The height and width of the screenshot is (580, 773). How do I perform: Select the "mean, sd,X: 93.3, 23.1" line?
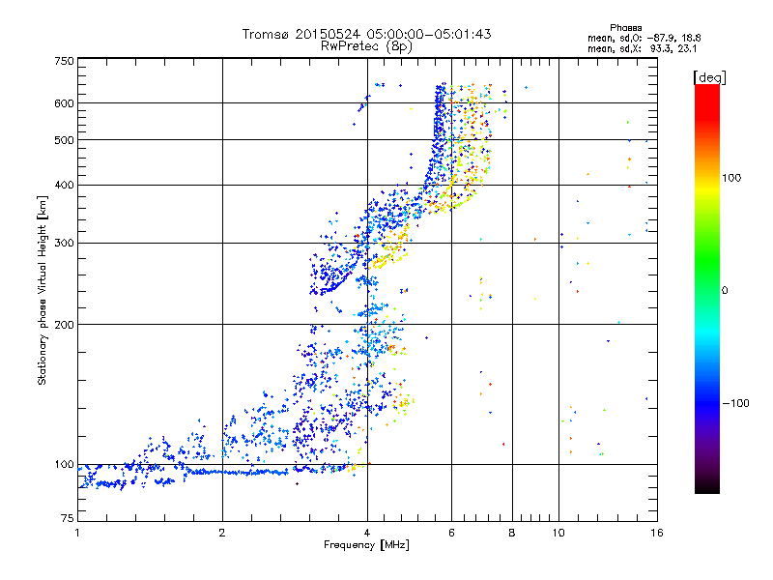[642, 49]
